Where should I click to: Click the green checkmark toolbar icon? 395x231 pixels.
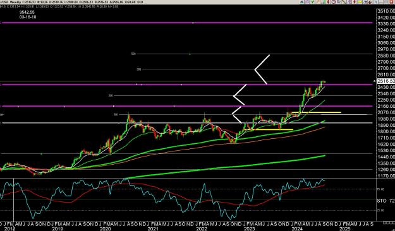(x=312, y=2)
